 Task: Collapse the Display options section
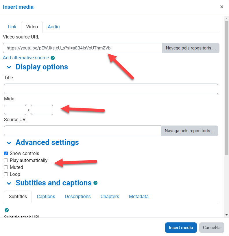tap(9, 67)
